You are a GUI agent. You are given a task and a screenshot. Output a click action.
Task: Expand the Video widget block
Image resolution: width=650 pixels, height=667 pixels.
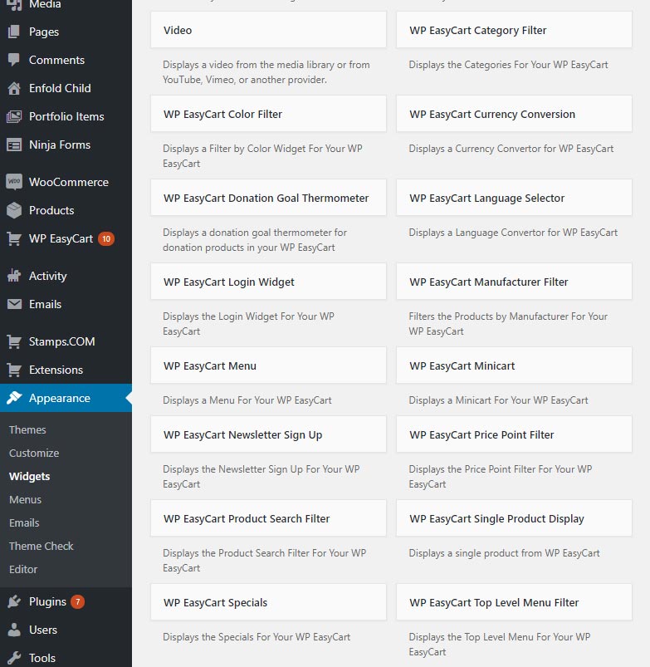click(x=267, y=31)
